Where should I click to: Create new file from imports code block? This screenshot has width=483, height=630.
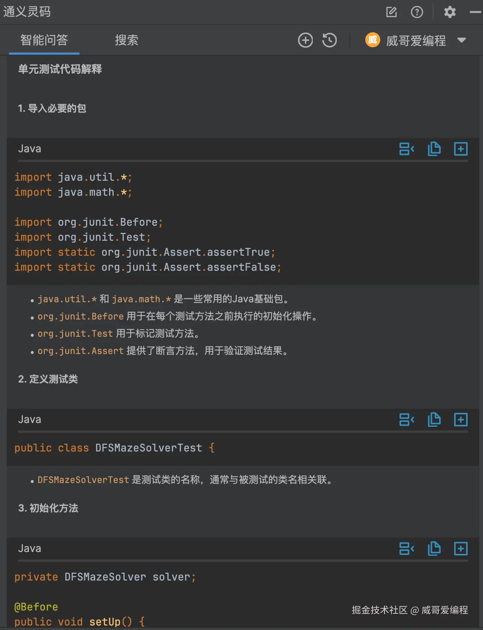click(461, 149)
